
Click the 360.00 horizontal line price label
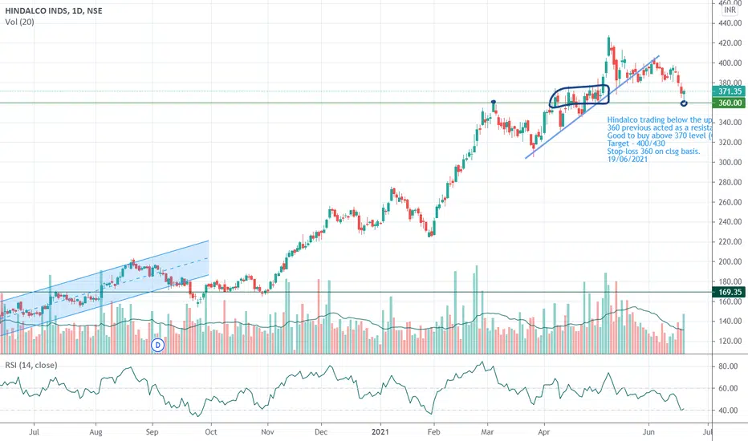[x=730, y=103]
